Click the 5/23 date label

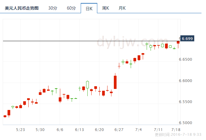[20, 130]
